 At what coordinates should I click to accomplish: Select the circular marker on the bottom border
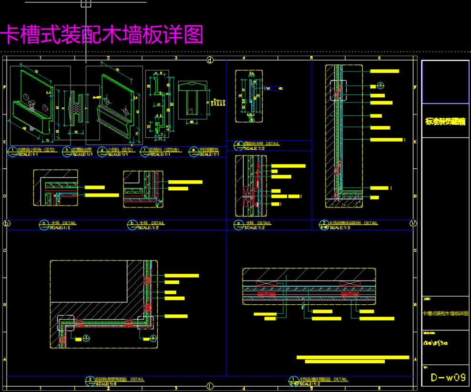[209, 385]
